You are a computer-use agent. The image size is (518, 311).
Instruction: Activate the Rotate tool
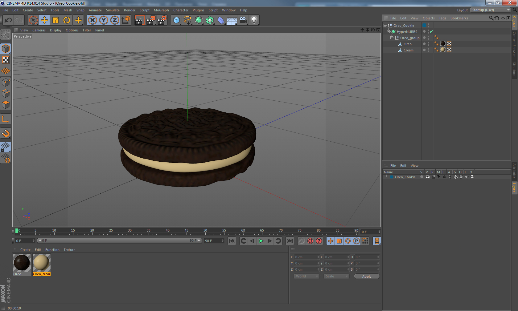[67, 20]
